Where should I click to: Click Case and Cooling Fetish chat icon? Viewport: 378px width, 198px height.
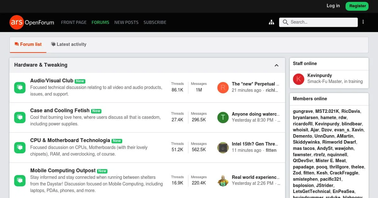20,117
